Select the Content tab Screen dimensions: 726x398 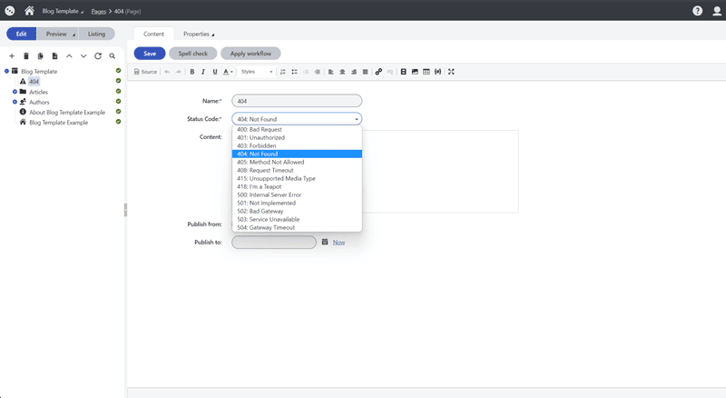pos(153,34)
